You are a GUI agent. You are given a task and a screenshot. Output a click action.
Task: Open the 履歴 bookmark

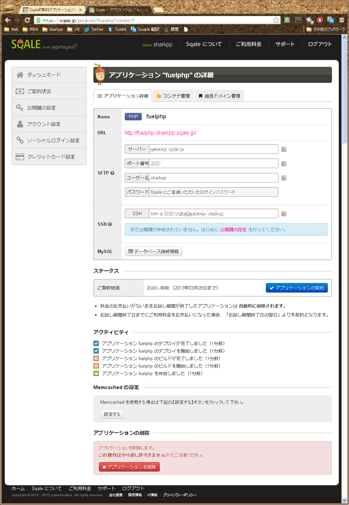click(x=171, y=29)
